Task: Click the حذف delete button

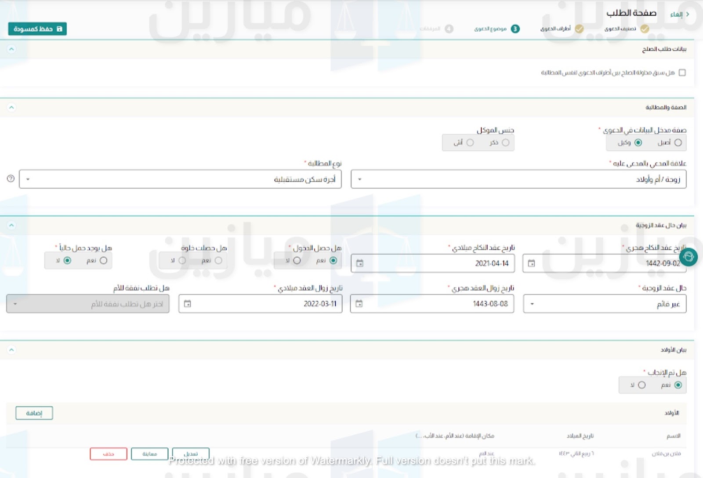Action: 109,454
